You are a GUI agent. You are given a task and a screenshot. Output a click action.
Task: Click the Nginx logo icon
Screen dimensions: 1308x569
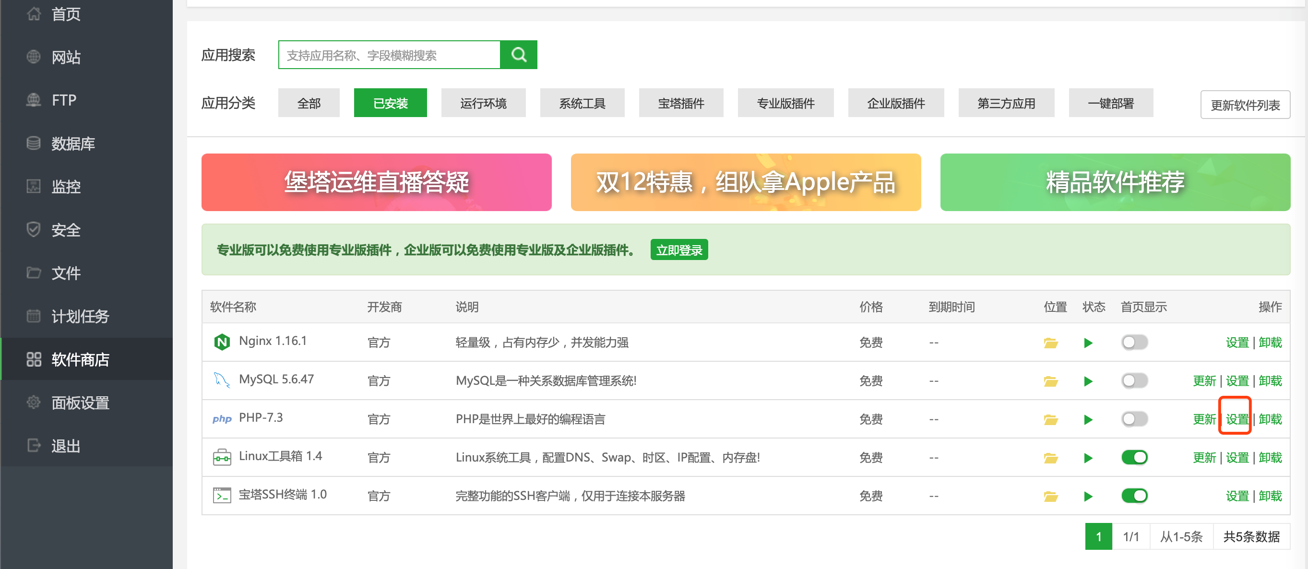click(x=222, y=342)
